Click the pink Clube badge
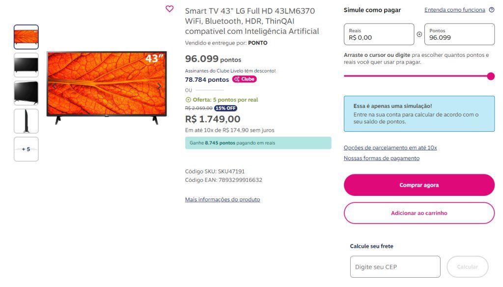Image resolution: width=503 pixels, height=287 pixels. pyautogui.click(x=245, y=79)
